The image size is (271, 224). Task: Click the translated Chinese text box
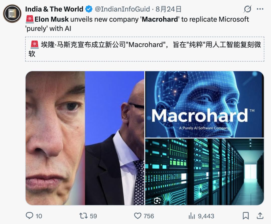[145, 49]
